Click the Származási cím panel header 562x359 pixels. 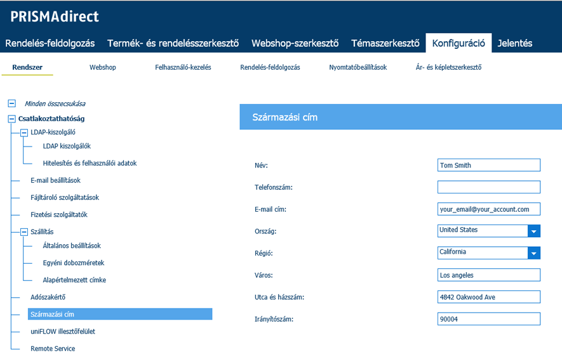(x=401, y=117)
